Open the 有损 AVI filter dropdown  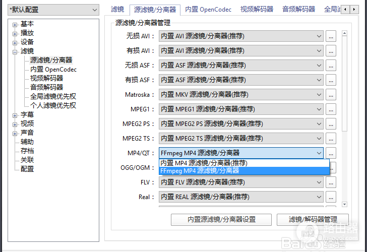(241, 51)
